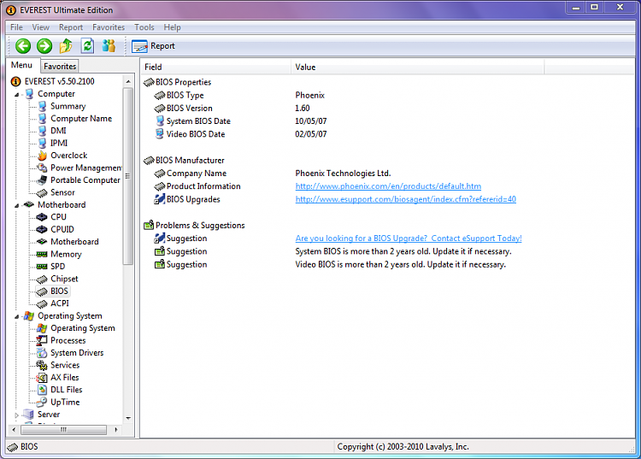
Task: Open the View menu
Action: [x=40, y=27]
